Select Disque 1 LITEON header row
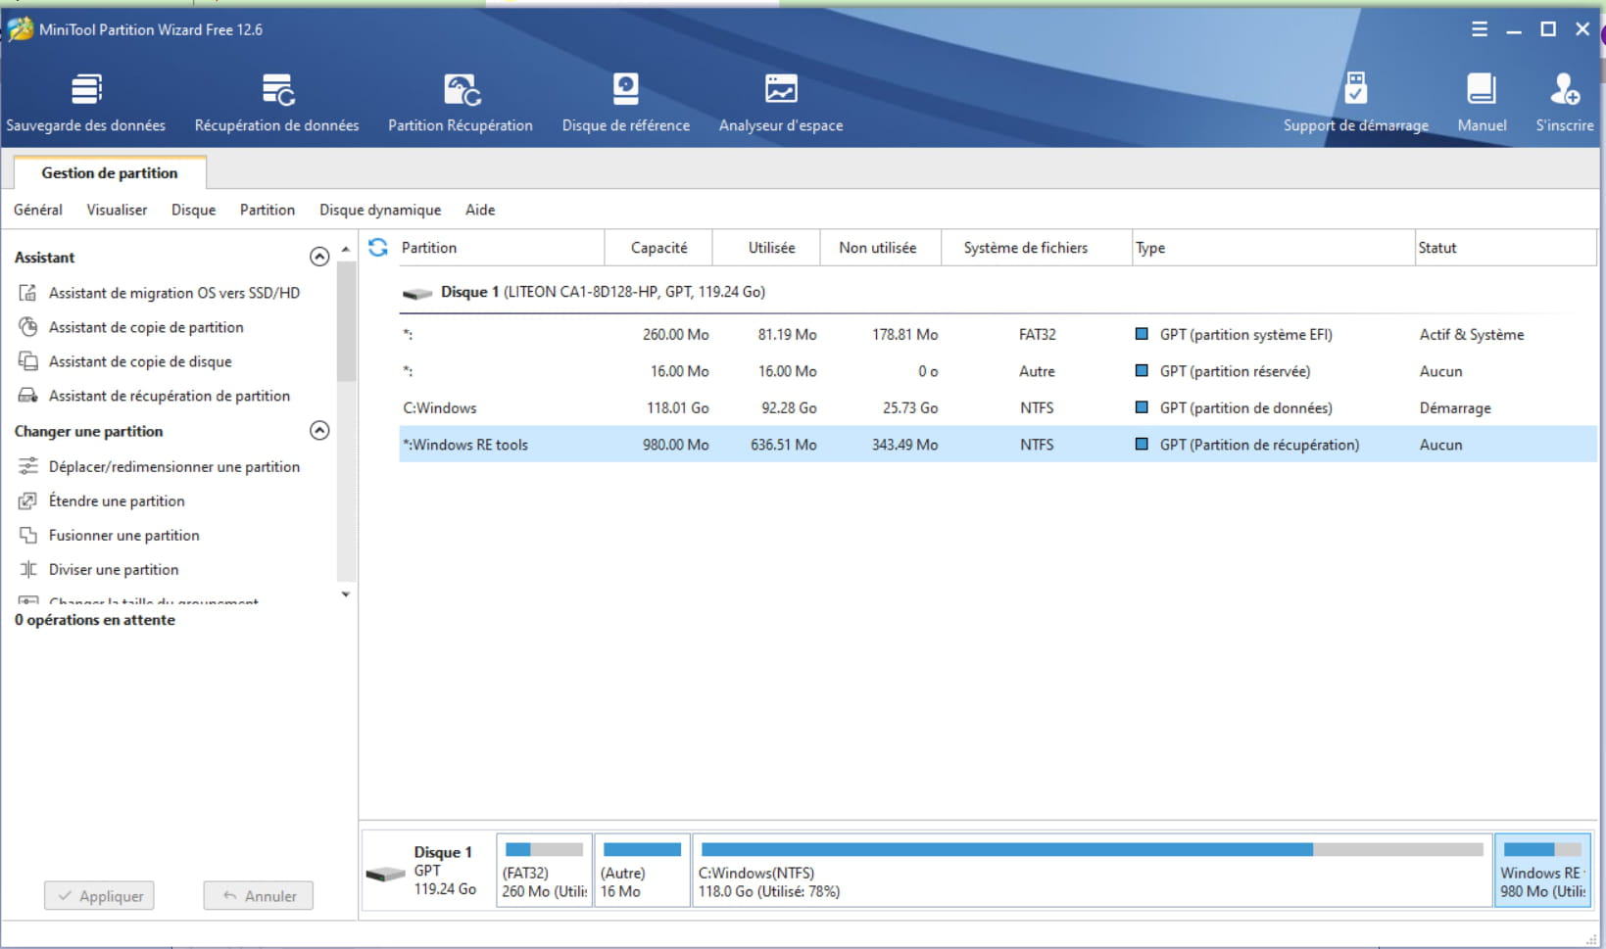1606x949 pixels. click(998, 292)
